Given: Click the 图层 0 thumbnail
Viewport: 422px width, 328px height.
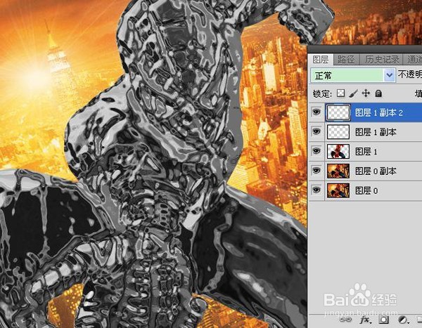Looking at the screenshot, I should point(338,190).
